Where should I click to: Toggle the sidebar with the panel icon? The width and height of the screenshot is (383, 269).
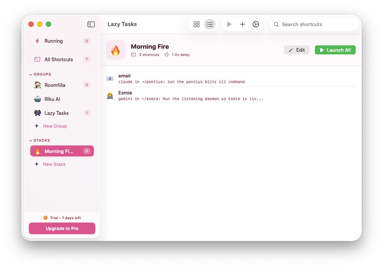(91, 24)
